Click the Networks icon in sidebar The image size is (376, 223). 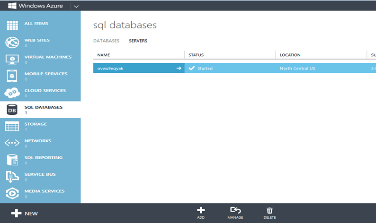pos(12,143)
